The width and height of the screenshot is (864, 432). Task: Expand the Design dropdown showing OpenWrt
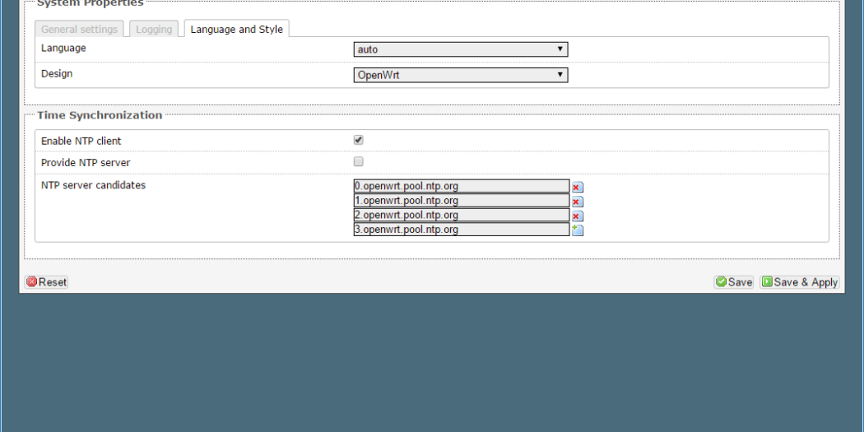point(460,75)
